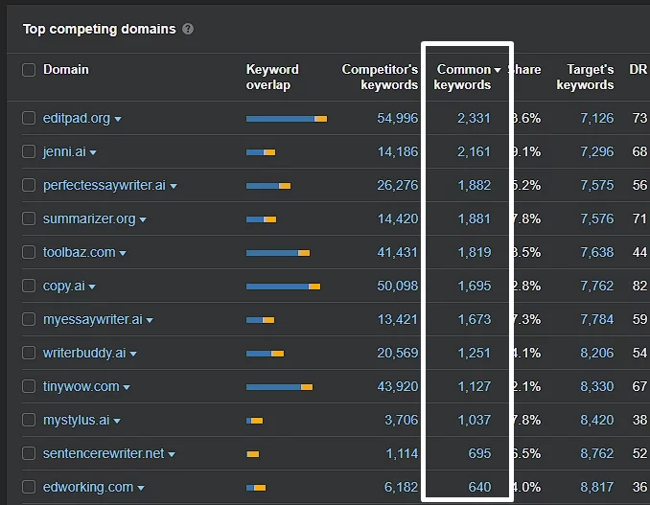Open competitor keywords value 3,706
650x505 pixels.
(401, 421)
